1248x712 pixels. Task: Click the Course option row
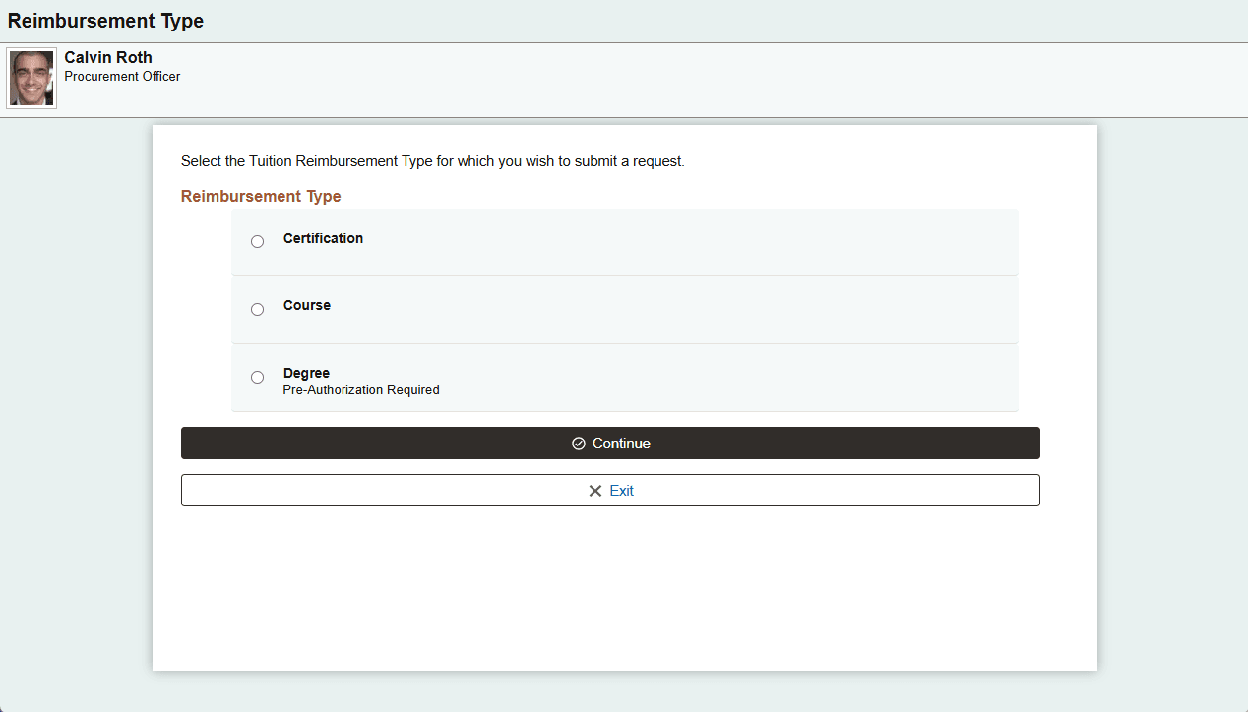(624, 309)
